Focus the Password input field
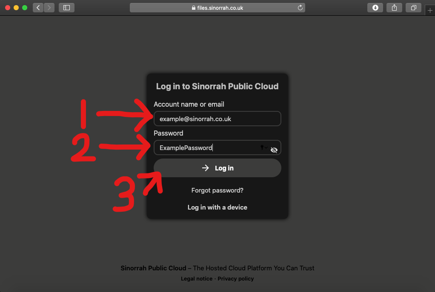The height and width of the screenshot is (292, 435). pyautogui.click(x=204, y=148)
